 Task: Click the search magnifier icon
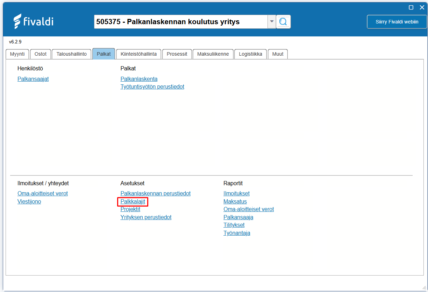click(x=283, y=22)
